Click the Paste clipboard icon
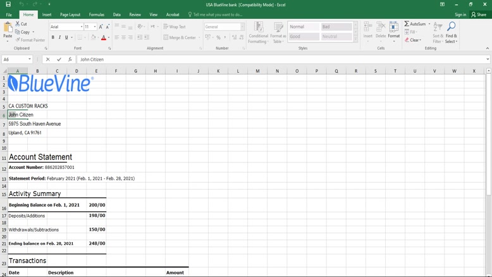 8,28
